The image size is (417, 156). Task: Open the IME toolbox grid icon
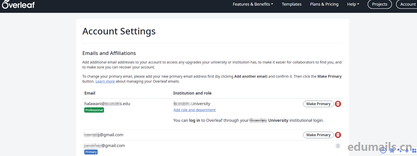(x=414, y=150)
